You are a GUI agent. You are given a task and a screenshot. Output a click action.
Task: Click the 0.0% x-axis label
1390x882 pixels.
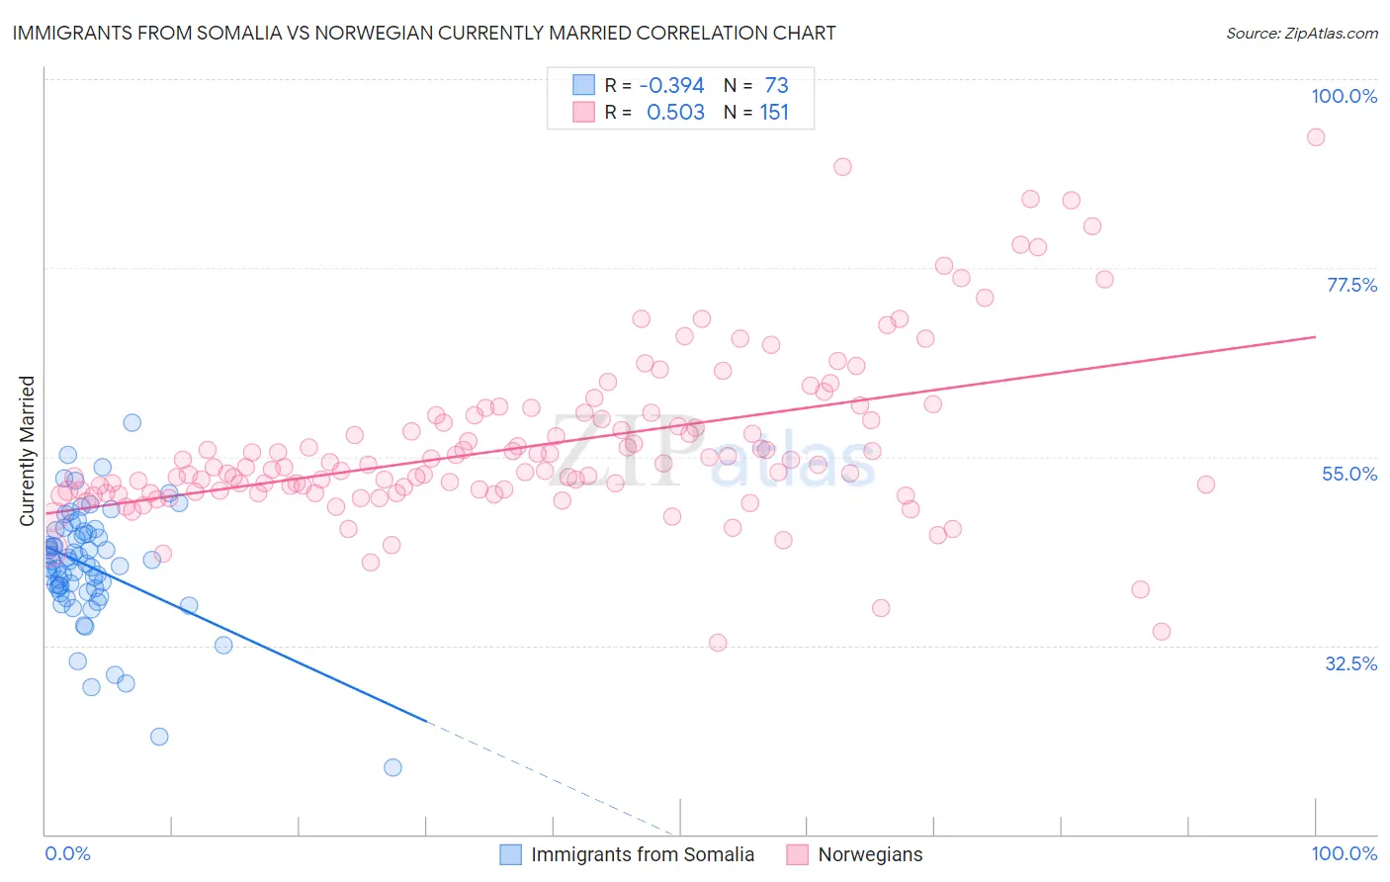(x=68, y=853)
